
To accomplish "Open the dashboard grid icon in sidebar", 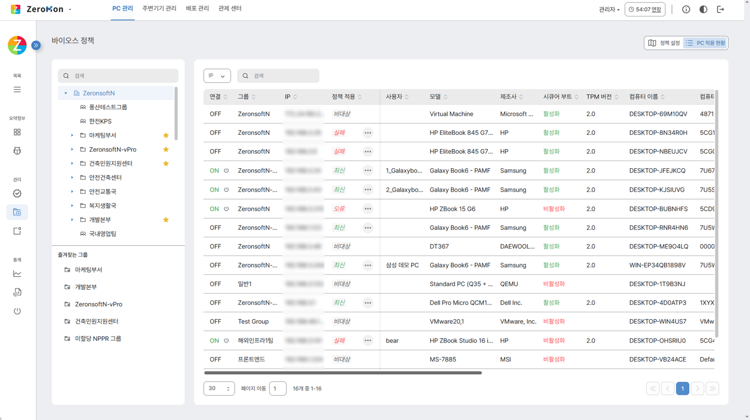I will (17, 132).
